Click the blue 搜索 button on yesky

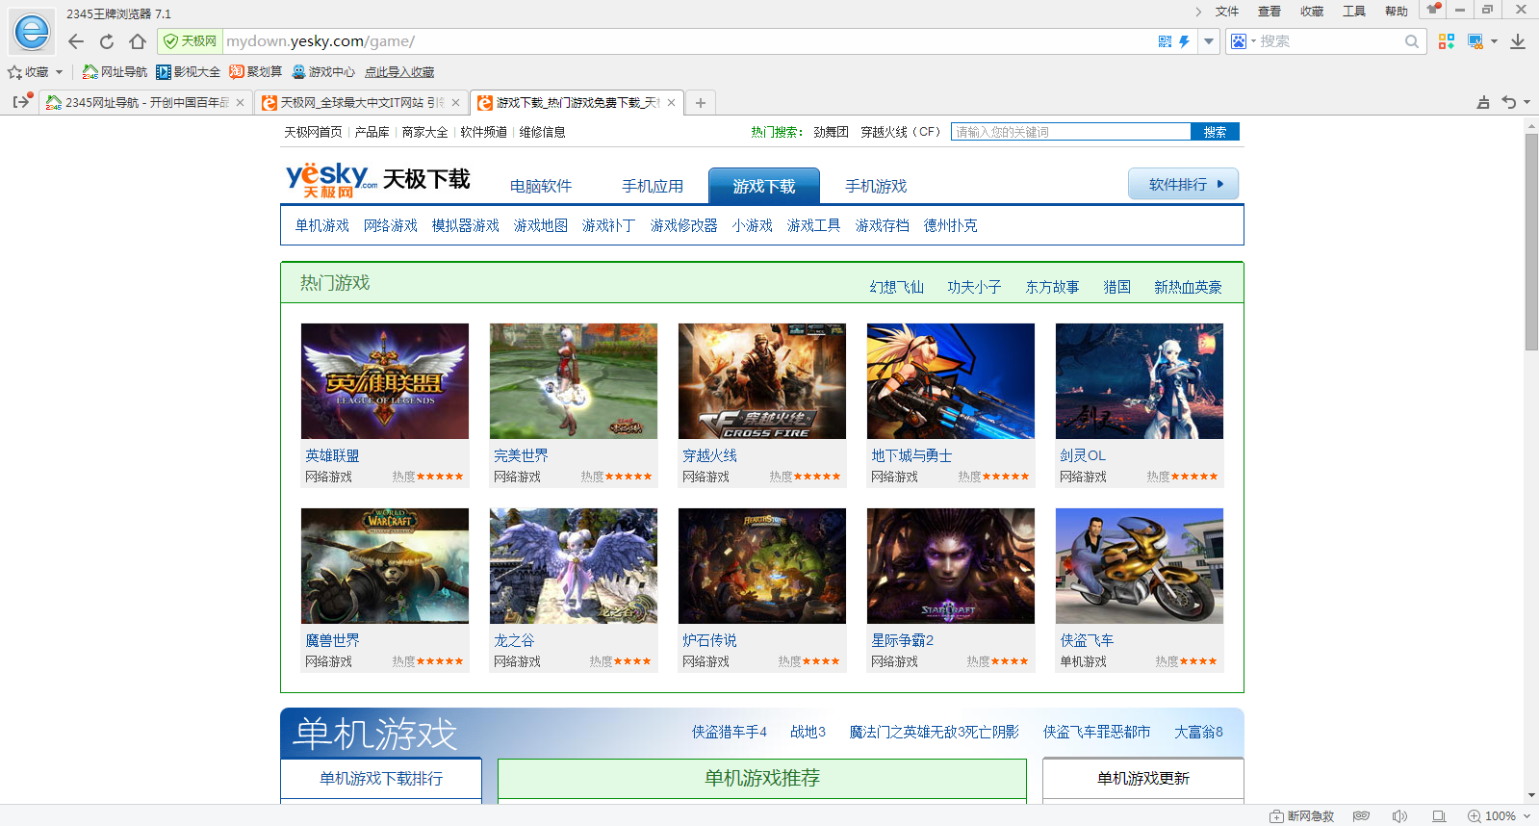pyautogui.click(x=1215, y=132)
